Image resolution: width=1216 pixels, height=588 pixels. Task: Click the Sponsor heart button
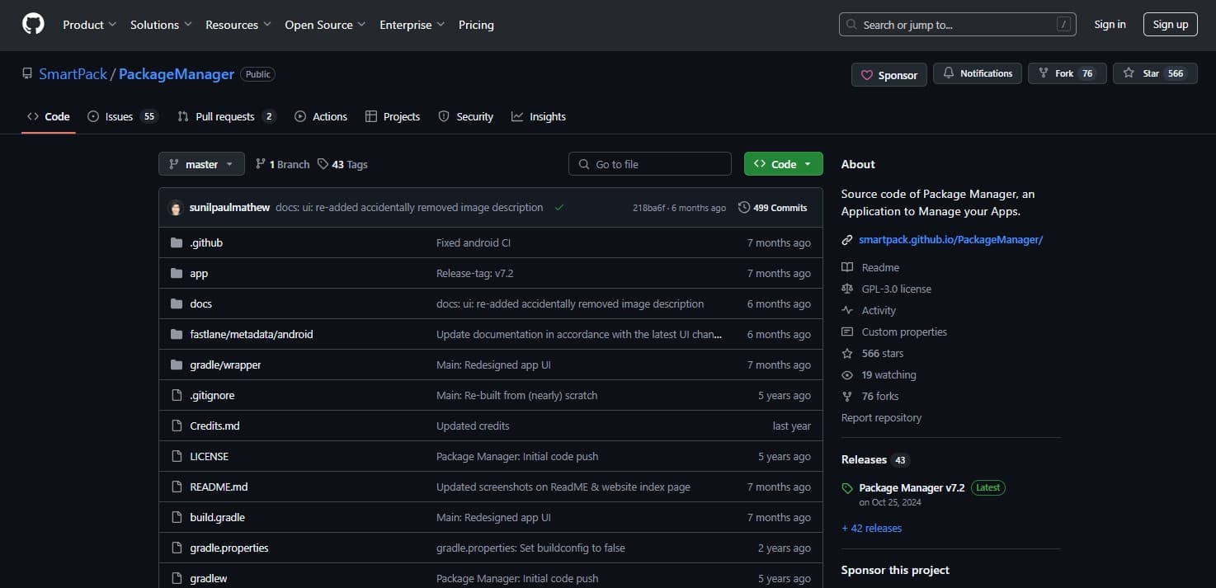coord(889,74)
